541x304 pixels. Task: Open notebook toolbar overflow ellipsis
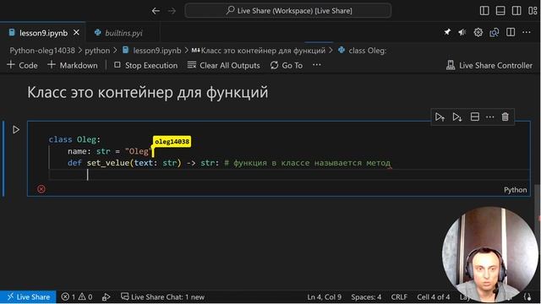(317, 65)
